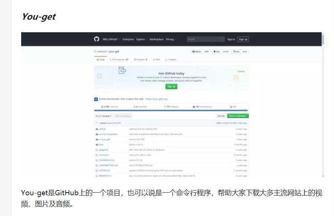Viewport: 334px width, 216px height.
Task: Open the Branch: develop dropdown
Action: coord(104,116)
